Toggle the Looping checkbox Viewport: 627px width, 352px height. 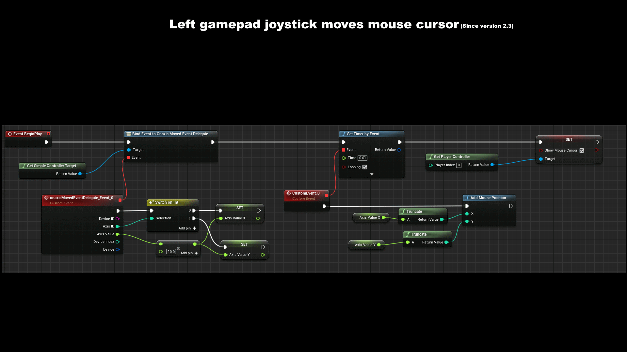[365, 167]
